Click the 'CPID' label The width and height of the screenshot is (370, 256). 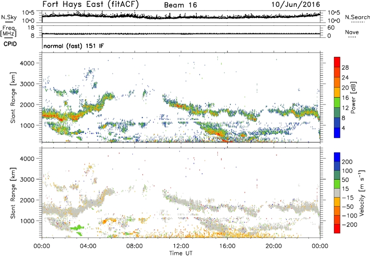(x=10, y=44)
